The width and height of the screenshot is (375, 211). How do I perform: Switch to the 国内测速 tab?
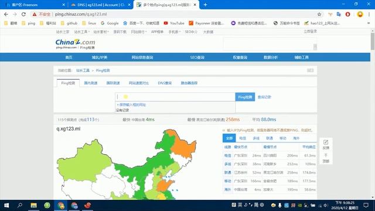point(91,83)
